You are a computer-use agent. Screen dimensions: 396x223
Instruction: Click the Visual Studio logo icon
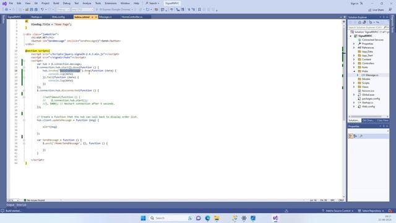click(4, 4)
